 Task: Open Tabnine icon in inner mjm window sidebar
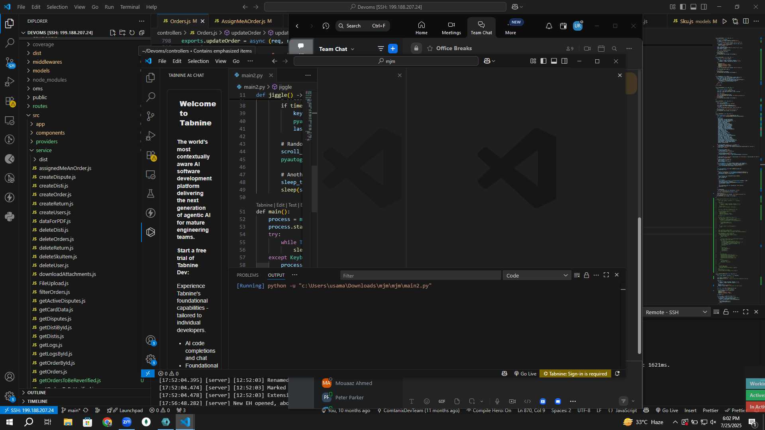[x=151, y=232]
